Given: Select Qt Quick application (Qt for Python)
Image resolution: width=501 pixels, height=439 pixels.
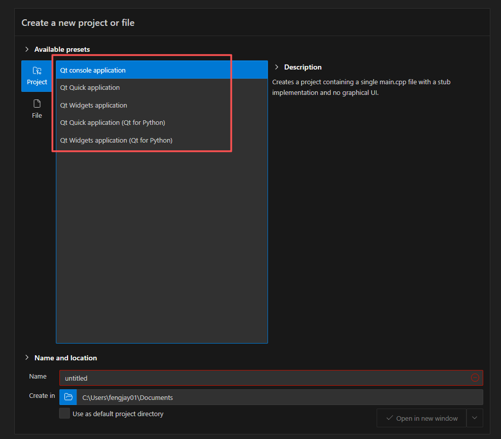Looking at the screenshot, I should point(162,123).
